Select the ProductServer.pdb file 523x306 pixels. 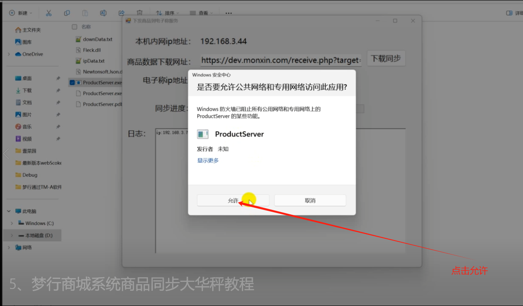pyautogui.click(x=99, y=104)
